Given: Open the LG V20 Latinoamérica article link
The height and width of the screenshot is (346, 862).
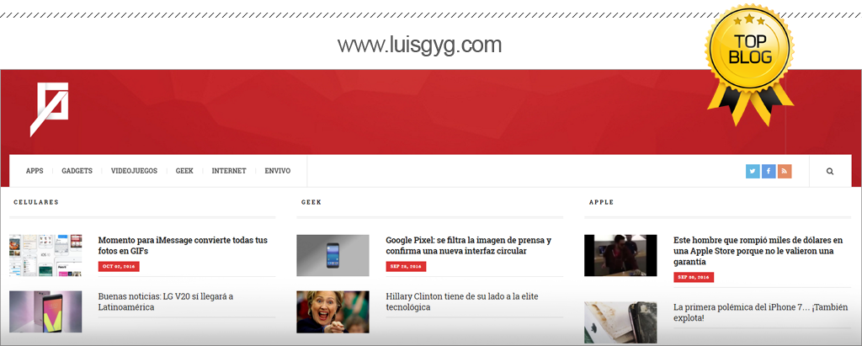Looking at the screenshot, I should click(x=166, y=301).
